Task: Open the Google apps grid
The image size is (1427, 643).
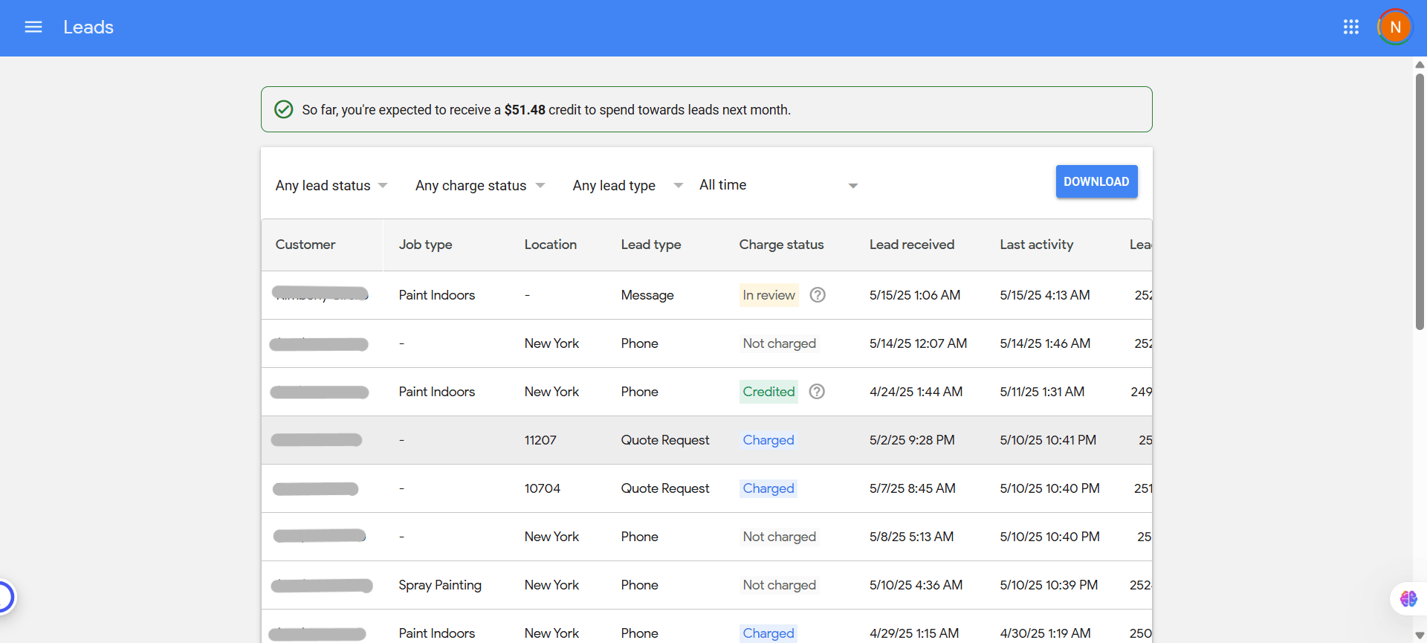Action: pos(1351,28)
